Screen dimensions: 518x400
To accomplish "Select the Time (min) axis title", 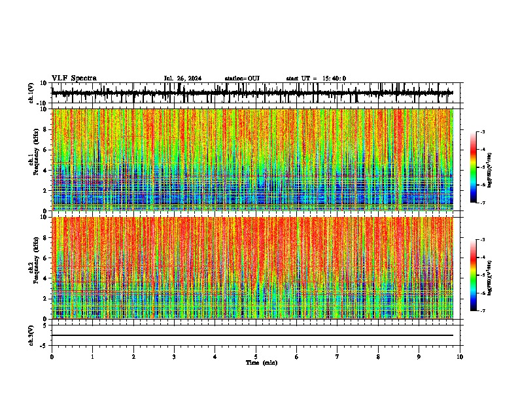I will [x=262, y=363].
